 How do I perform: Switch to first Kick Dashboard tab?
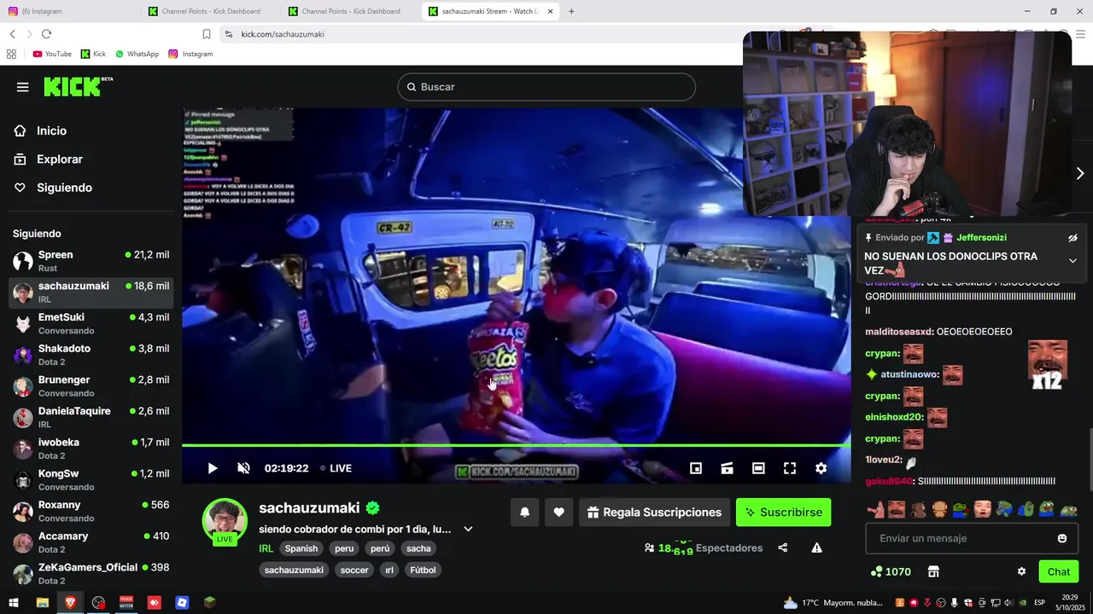[x=209, y=11]
